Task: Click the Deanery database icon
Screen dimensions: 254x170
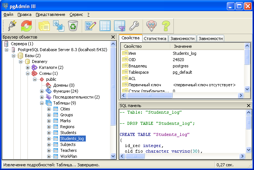Action: [x=27, y=61]
